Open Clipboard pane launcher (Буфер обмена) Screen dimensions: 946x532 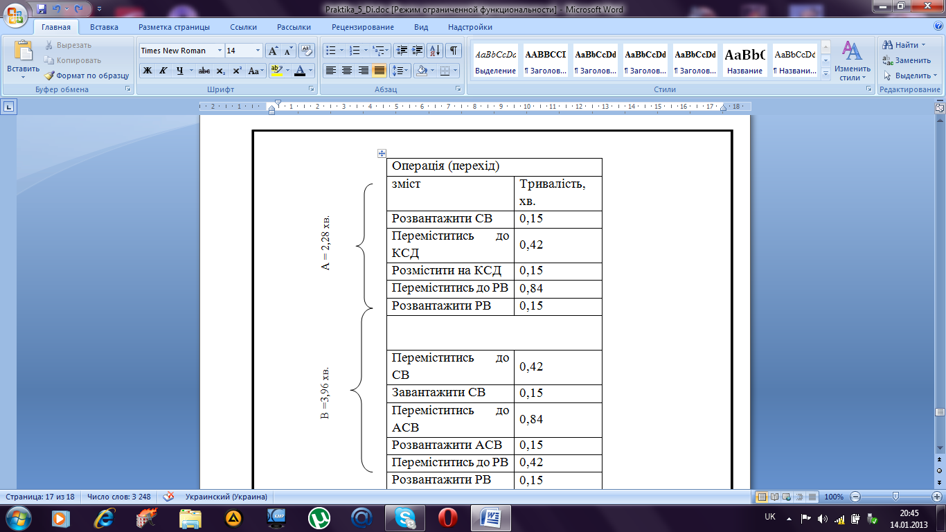pyautogui.click(x=127, y=89)
